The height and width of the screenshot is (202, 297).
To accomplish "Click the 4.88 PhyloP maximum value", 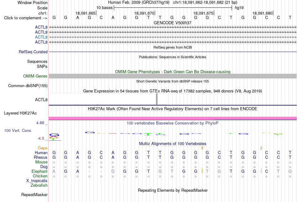I will coord(40,123).
